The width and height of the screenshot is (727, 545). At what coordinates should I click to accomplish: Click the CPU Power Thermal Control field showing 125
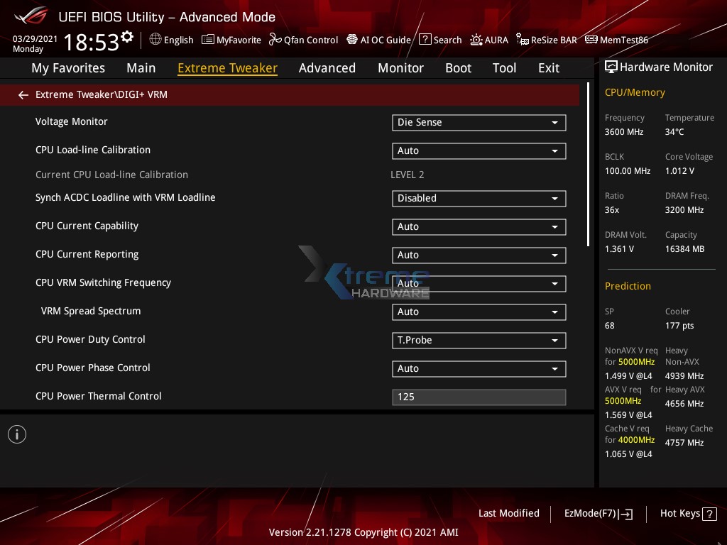[479, 397]
